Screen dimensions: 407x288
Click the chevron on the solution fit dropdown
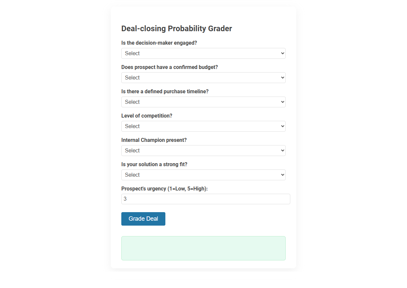point(282,175)
